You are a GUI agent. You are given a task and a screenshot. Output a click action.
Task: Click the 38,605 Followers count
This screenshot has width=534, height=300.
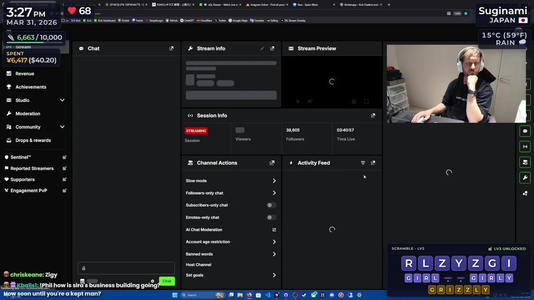pyautogui.click(x=293, y=130)
